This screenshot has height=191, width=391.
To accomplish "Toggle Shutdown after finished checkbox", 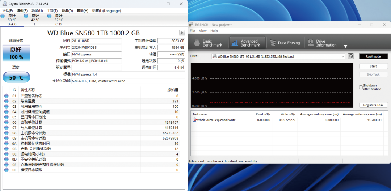I will point(361,87).
